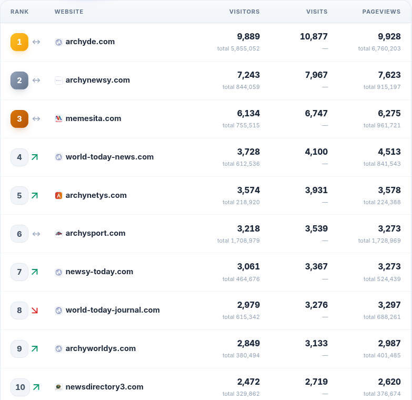412x400 pixels.
Task: Click the unchanged arrow next to rank 6
Action: point(36,234)
